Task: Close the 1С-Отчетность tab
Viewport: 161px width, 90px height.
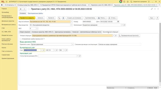Action: coord(15,5)
